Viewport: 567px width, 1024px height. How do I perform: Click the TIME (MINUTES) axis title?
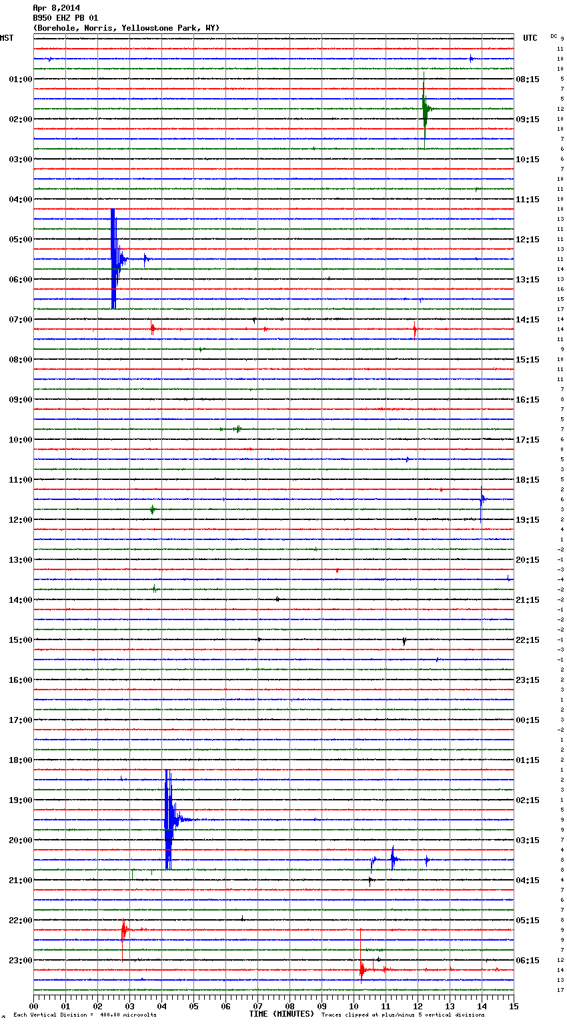pyautogui.click(x=281, y=1014)
